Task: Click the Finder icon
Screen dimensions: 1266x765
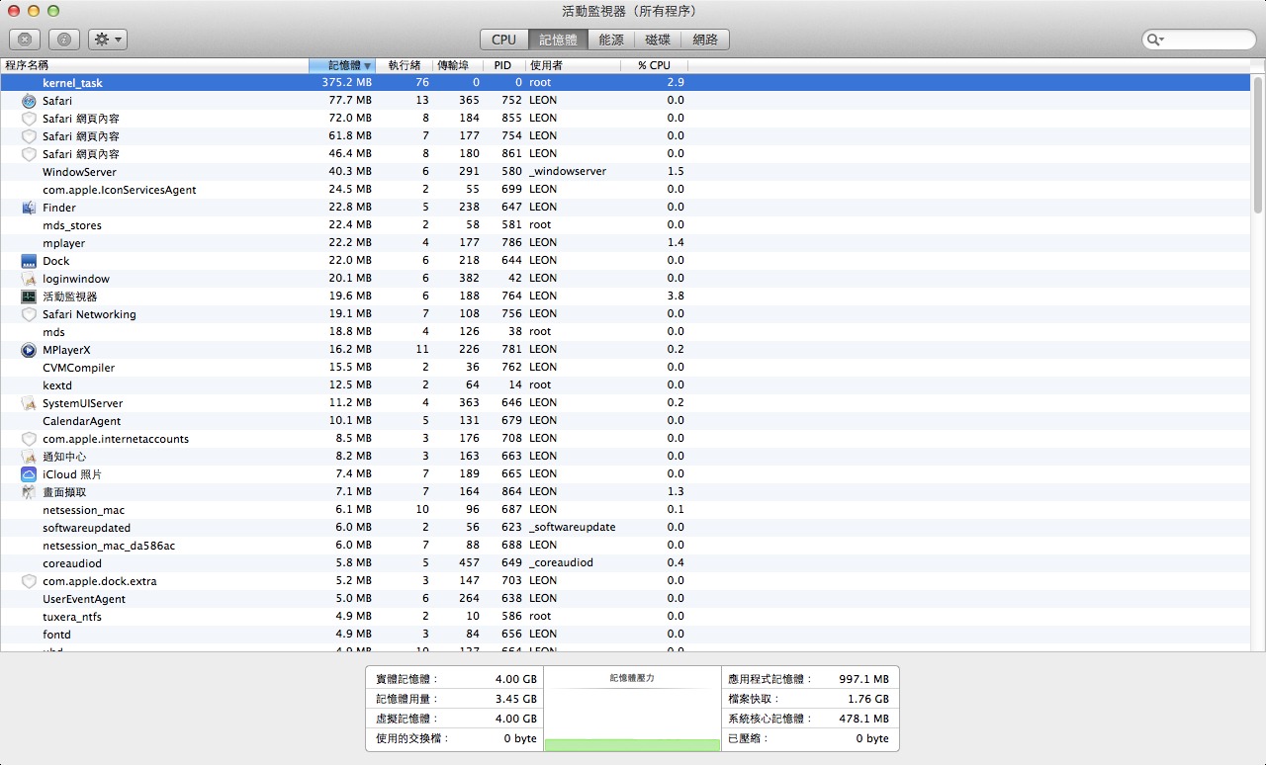Action: point(29,208)
